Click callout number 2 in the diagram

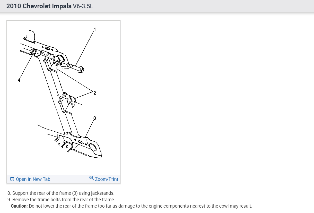[95, 93]
